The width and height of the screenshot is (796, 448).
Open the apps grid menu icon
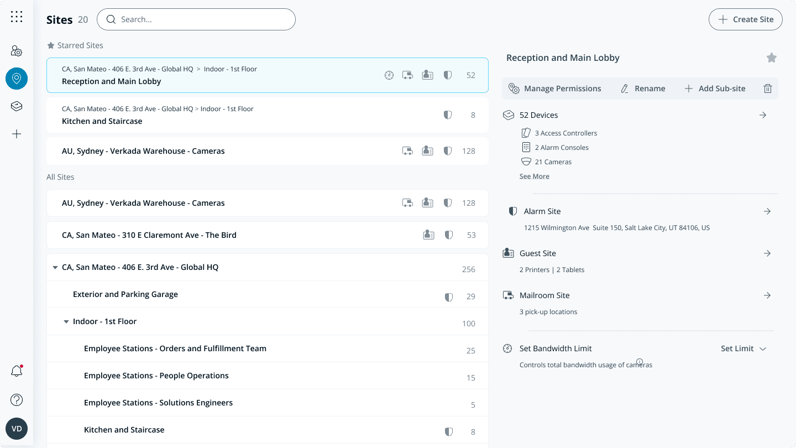pyautogui.click(x=17, y=17)
